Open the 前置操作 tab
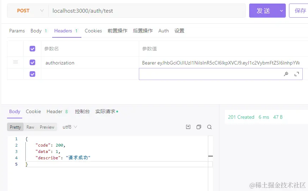 pyautogui.click(x=117, y=31)
